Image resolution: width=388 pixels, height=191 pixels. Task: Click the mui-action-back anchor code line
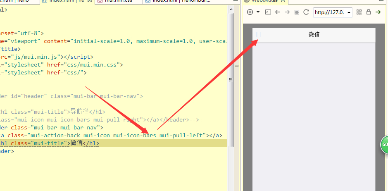[x=111, y=136]
